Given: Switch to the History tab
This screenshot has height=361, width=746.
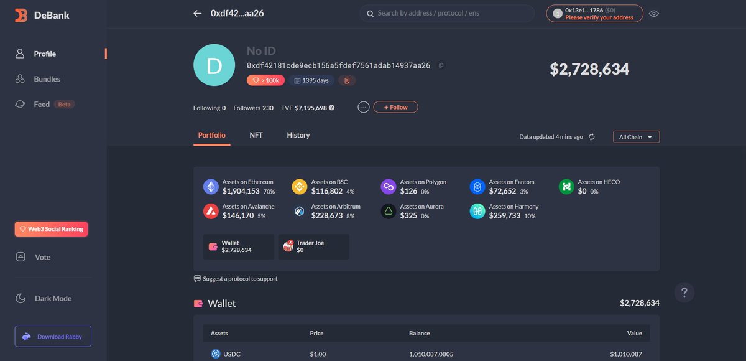Looking at the screenshot, I should (298, 136).
